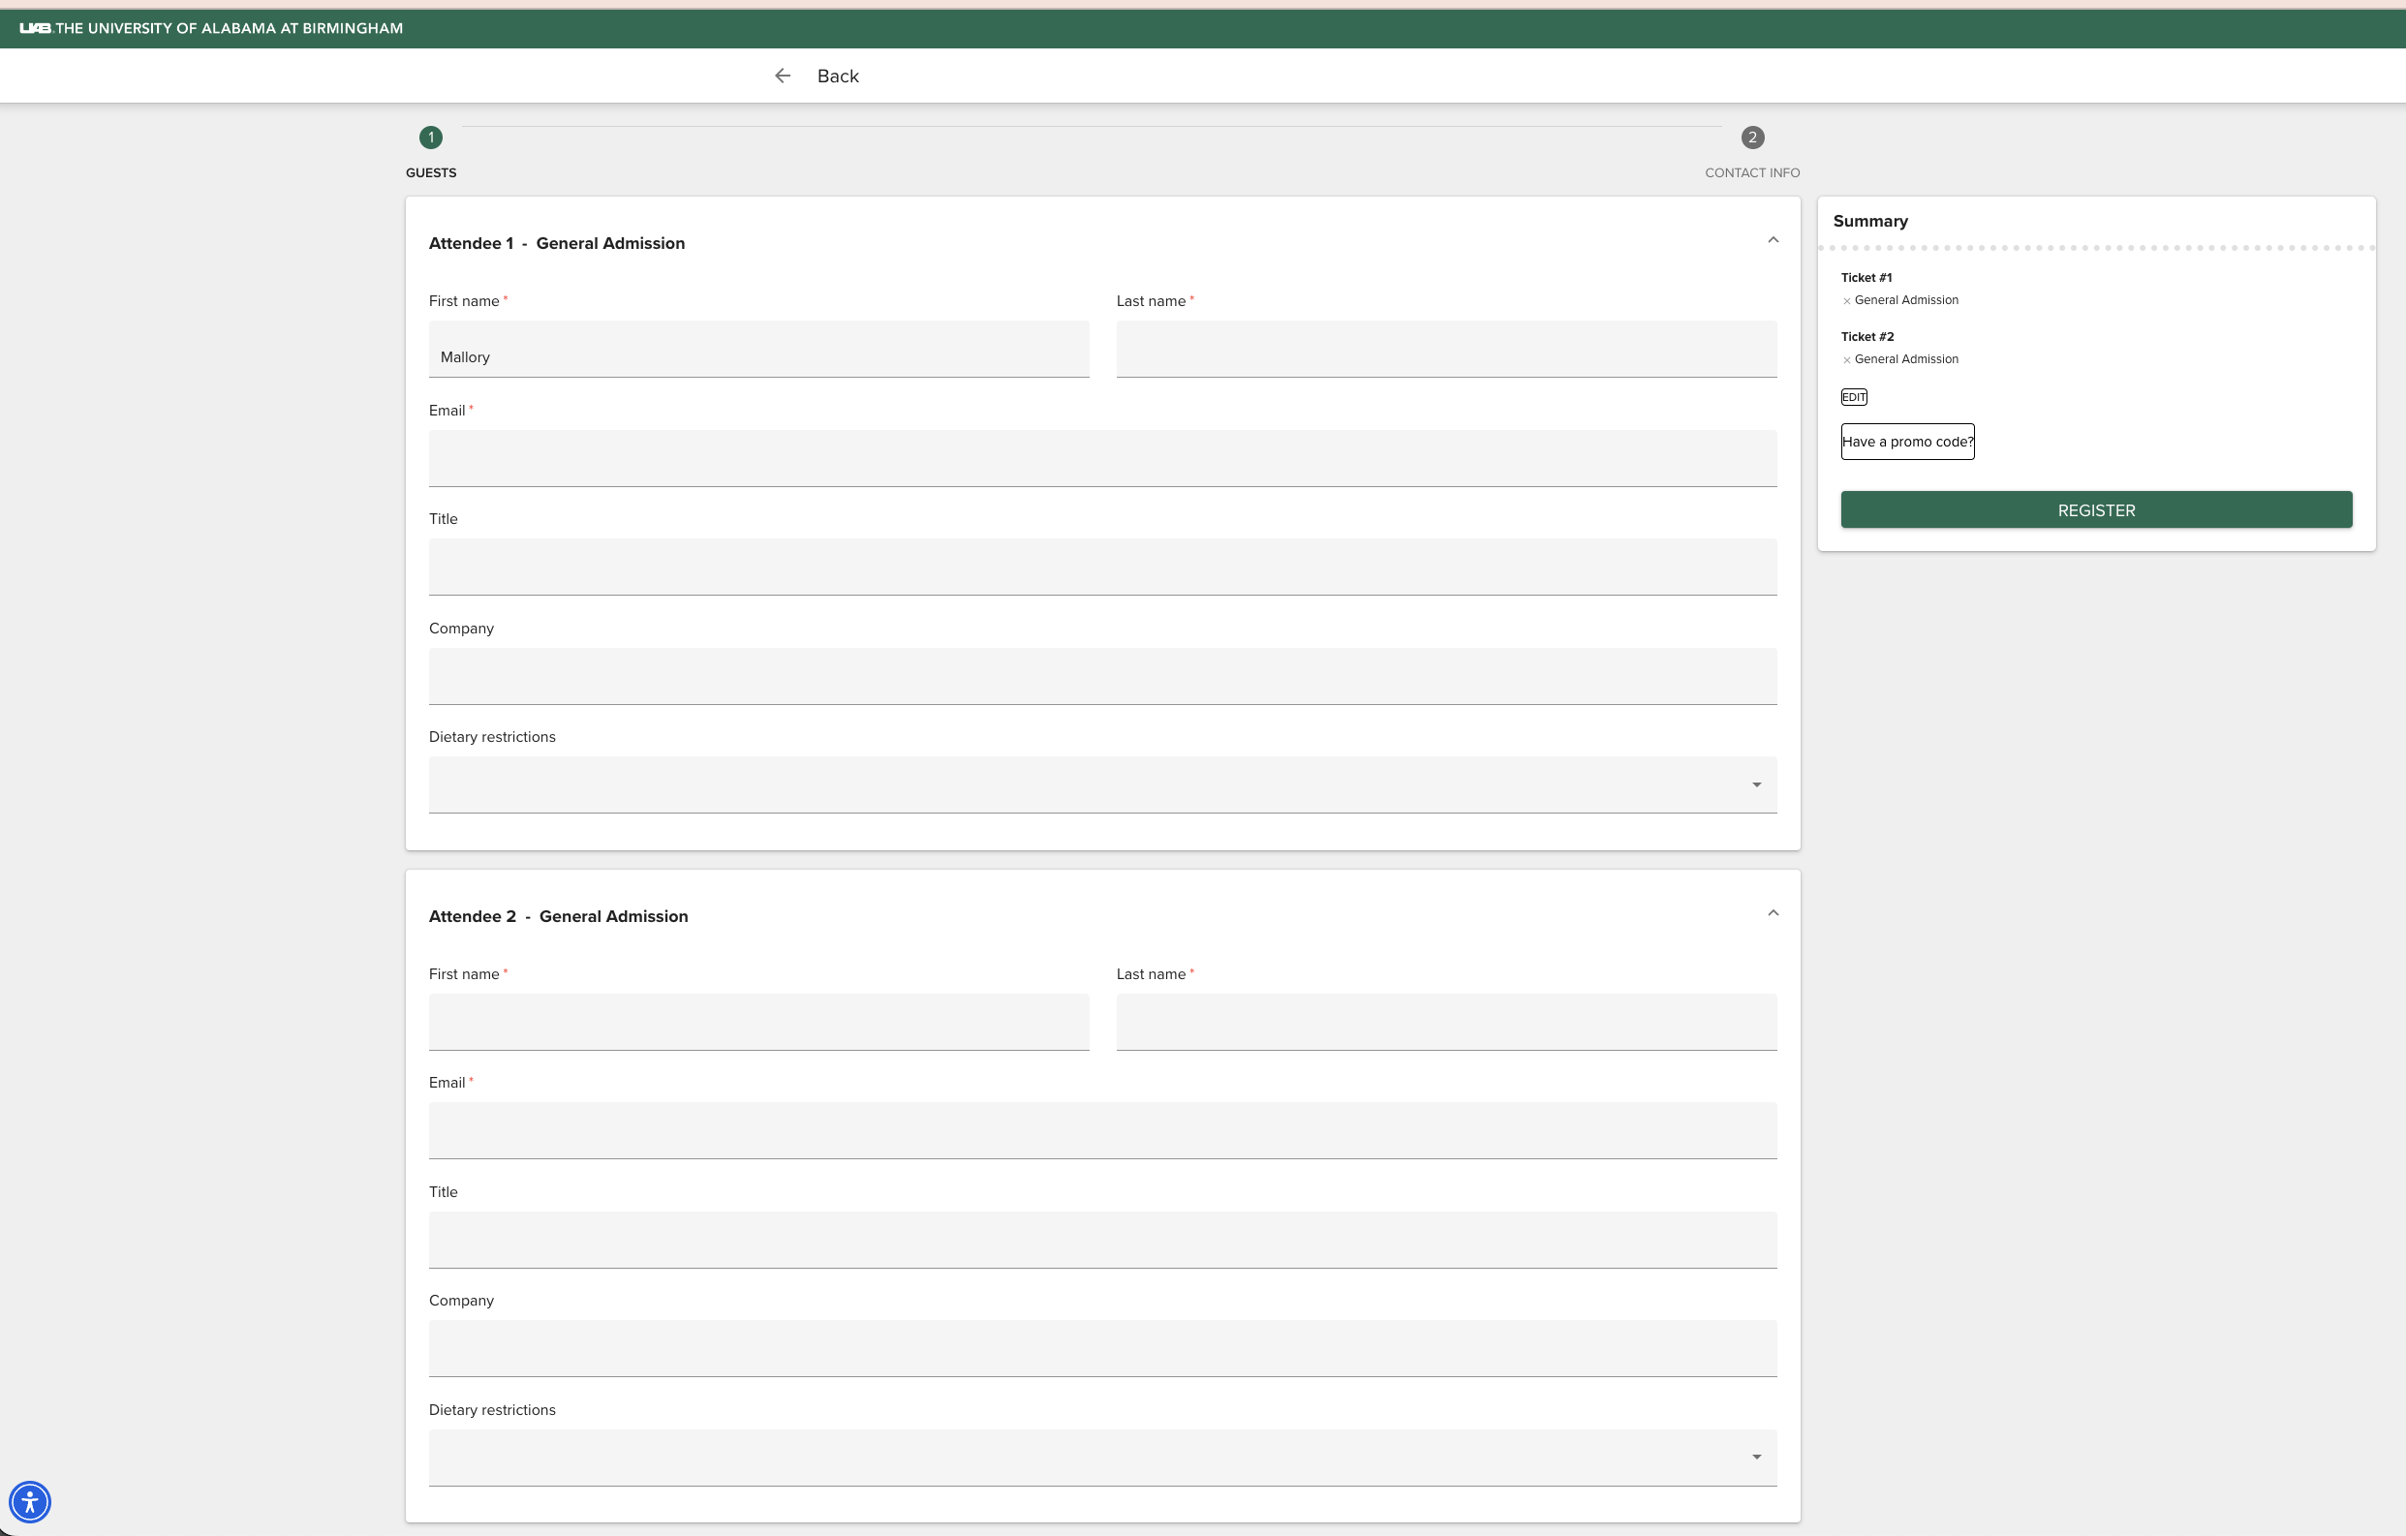Image resolution: width=2406 pixels, height=1536 pixels.
Task: Collapse the Attendee 1 section
Action: (x=1774, y=239)
